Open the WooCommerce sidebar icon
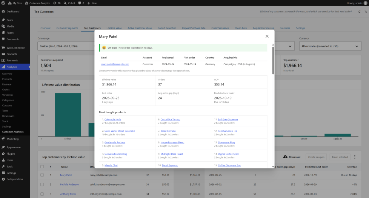 (x=3, y=48)
